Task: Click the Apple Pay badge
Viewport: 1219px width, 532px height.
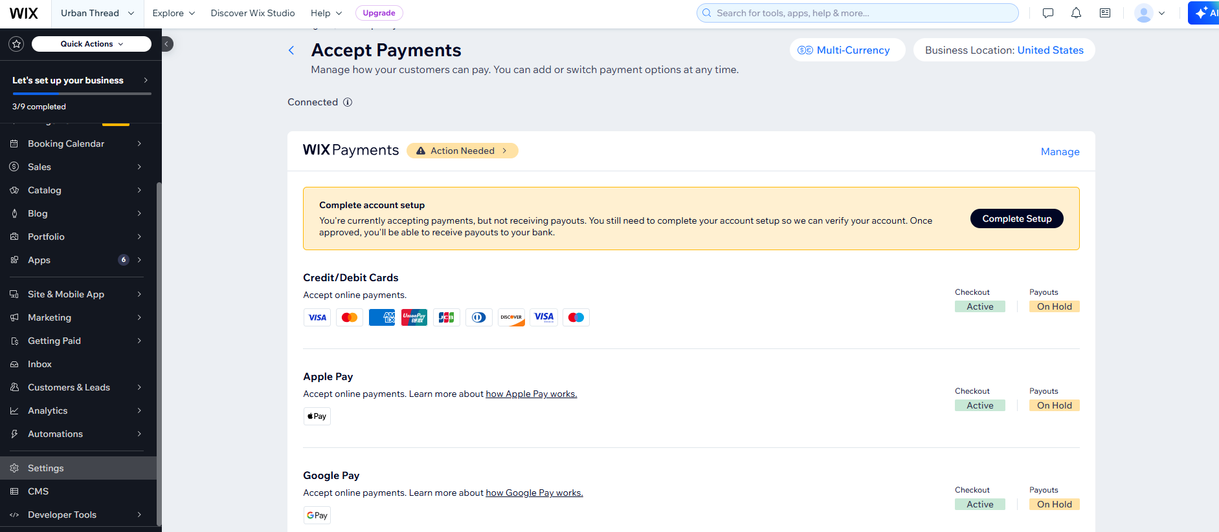Action: tap(317, 416)
